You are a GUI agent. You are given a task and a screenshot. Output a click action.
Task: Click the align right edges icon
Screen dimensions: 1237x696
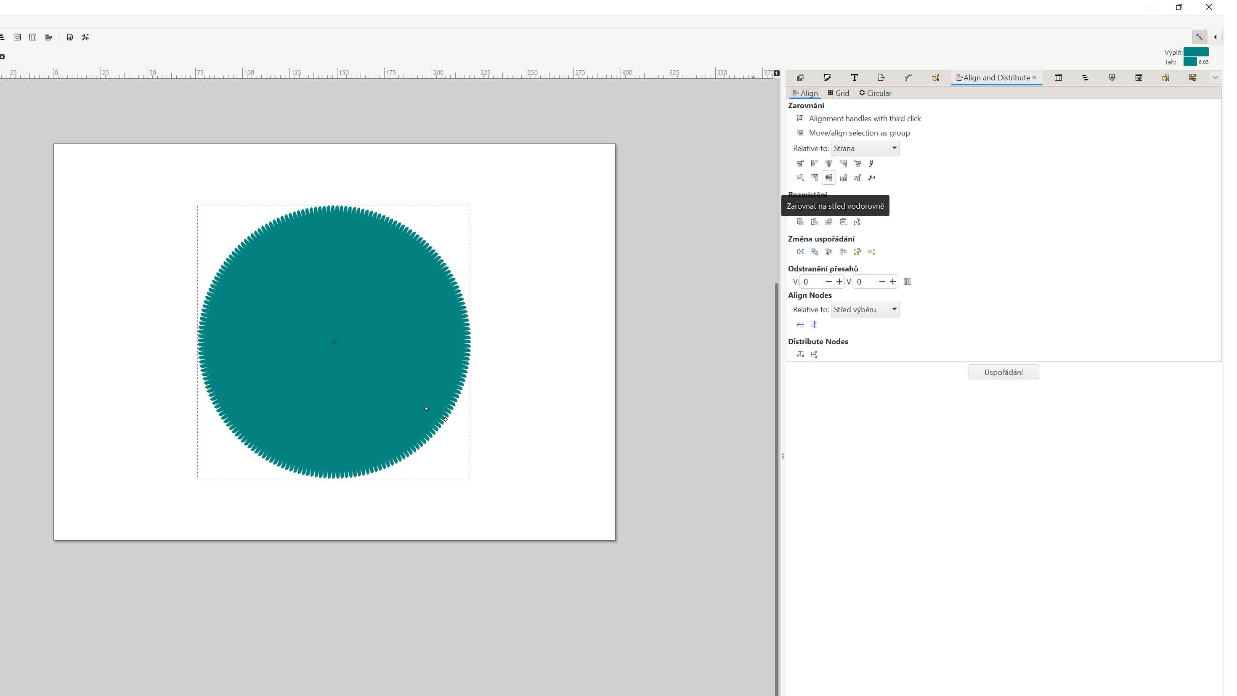(x=843, y=163)
